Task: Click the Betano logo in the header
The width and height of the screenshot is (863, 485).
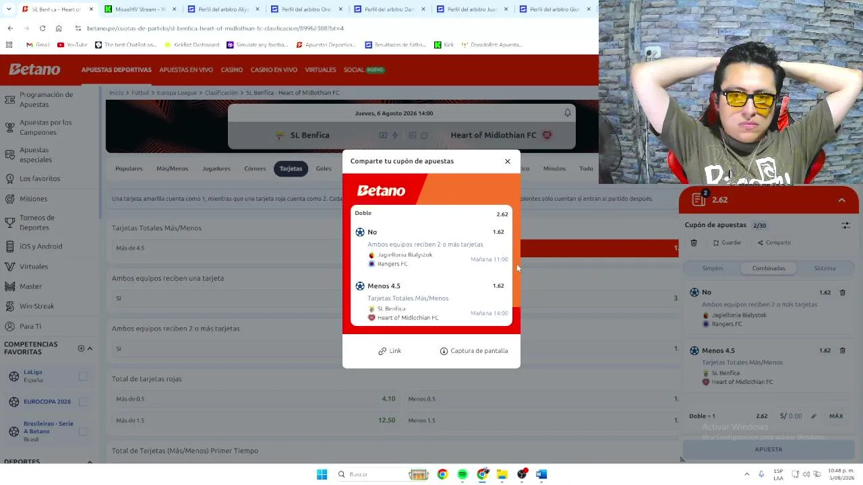Action: click(x=34, y=69)
